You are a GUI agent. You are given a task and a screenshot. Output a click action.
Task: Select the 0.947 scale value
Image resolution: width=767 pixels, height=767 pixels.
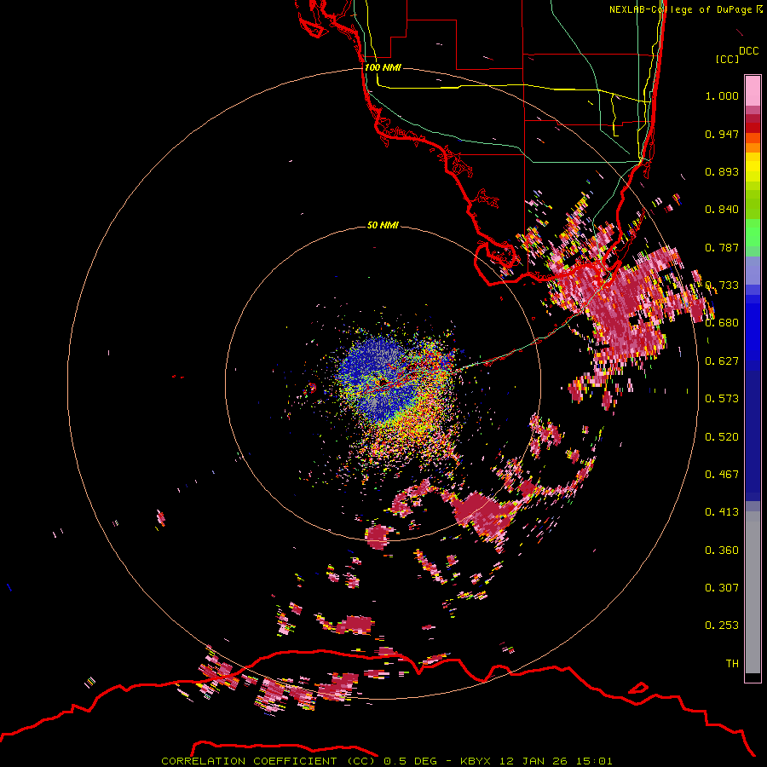tap(722, 134)
